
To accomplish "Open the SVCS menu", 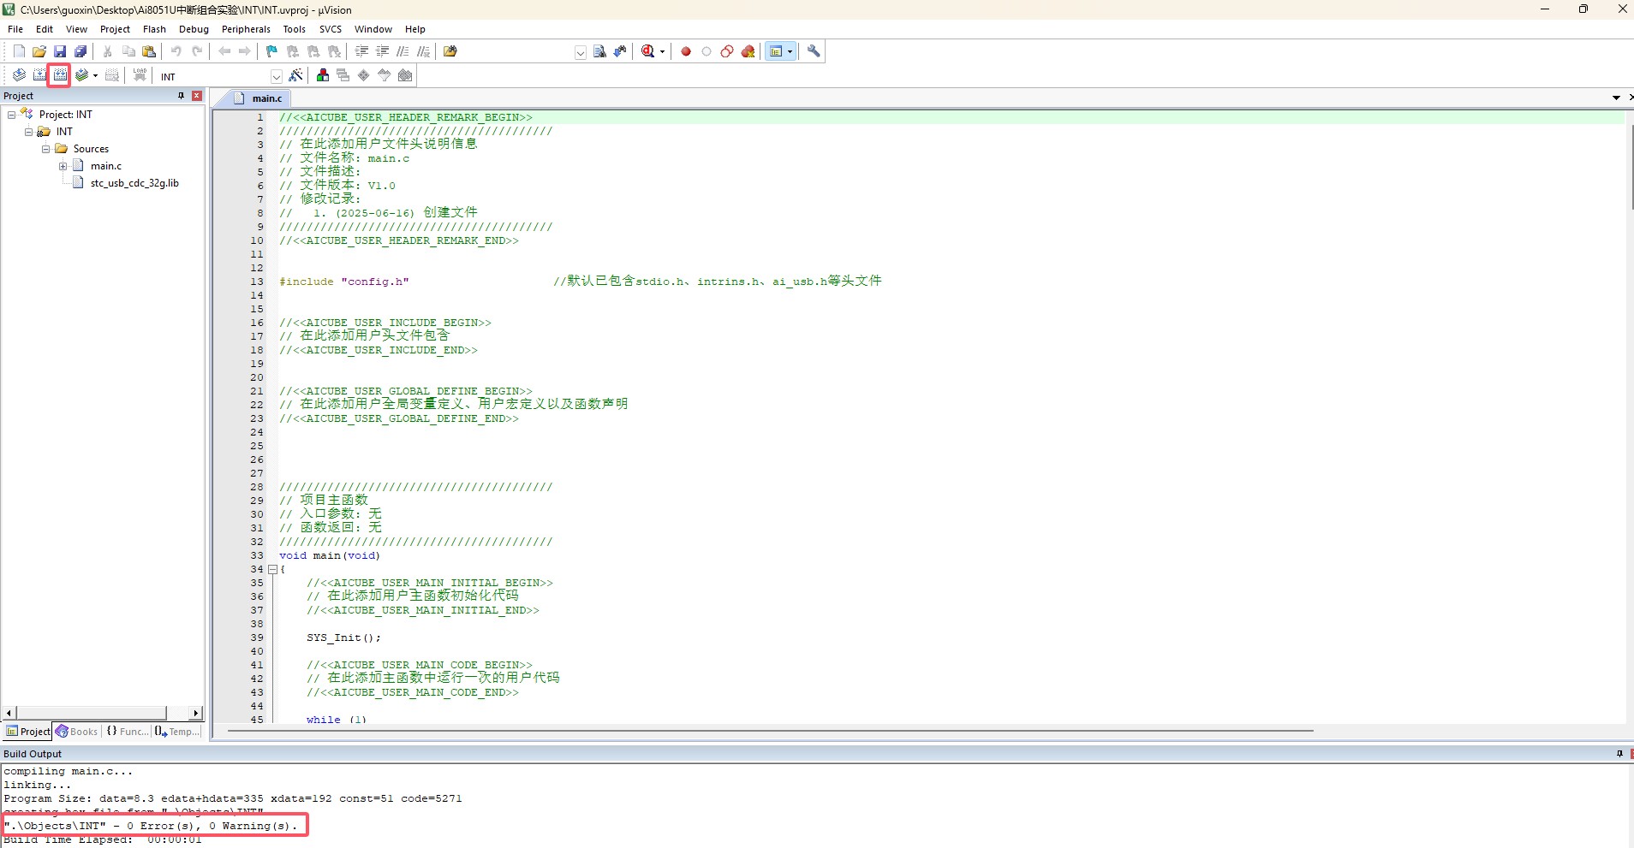I will pyautogui.click(x=331, y=29).
